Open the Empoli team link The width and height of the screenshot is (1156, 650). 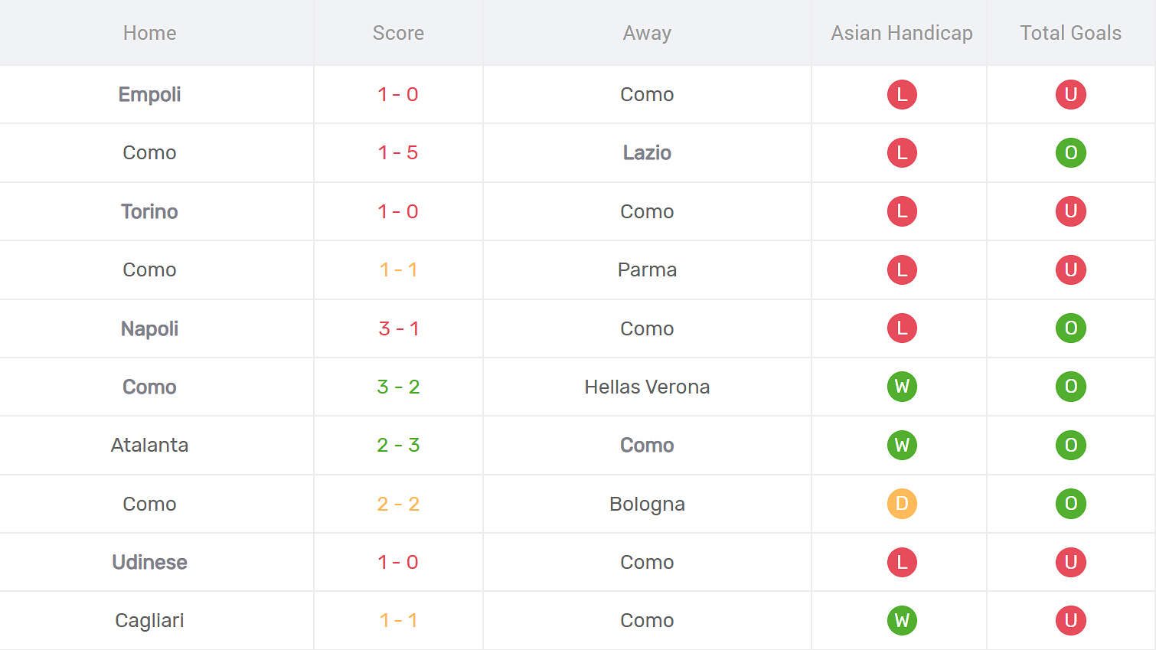[149, 94]
